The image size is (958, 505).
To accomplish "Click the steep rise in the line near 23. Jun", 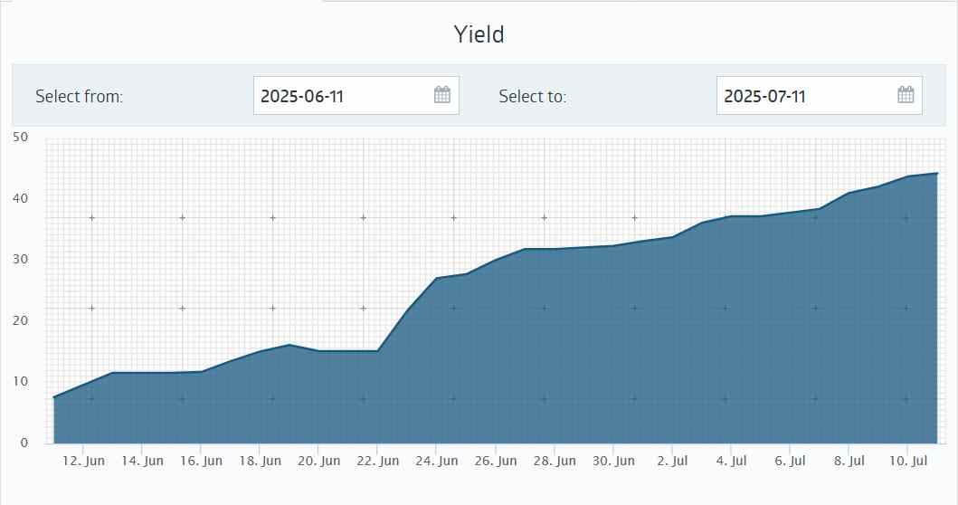I will coord(407,310).
